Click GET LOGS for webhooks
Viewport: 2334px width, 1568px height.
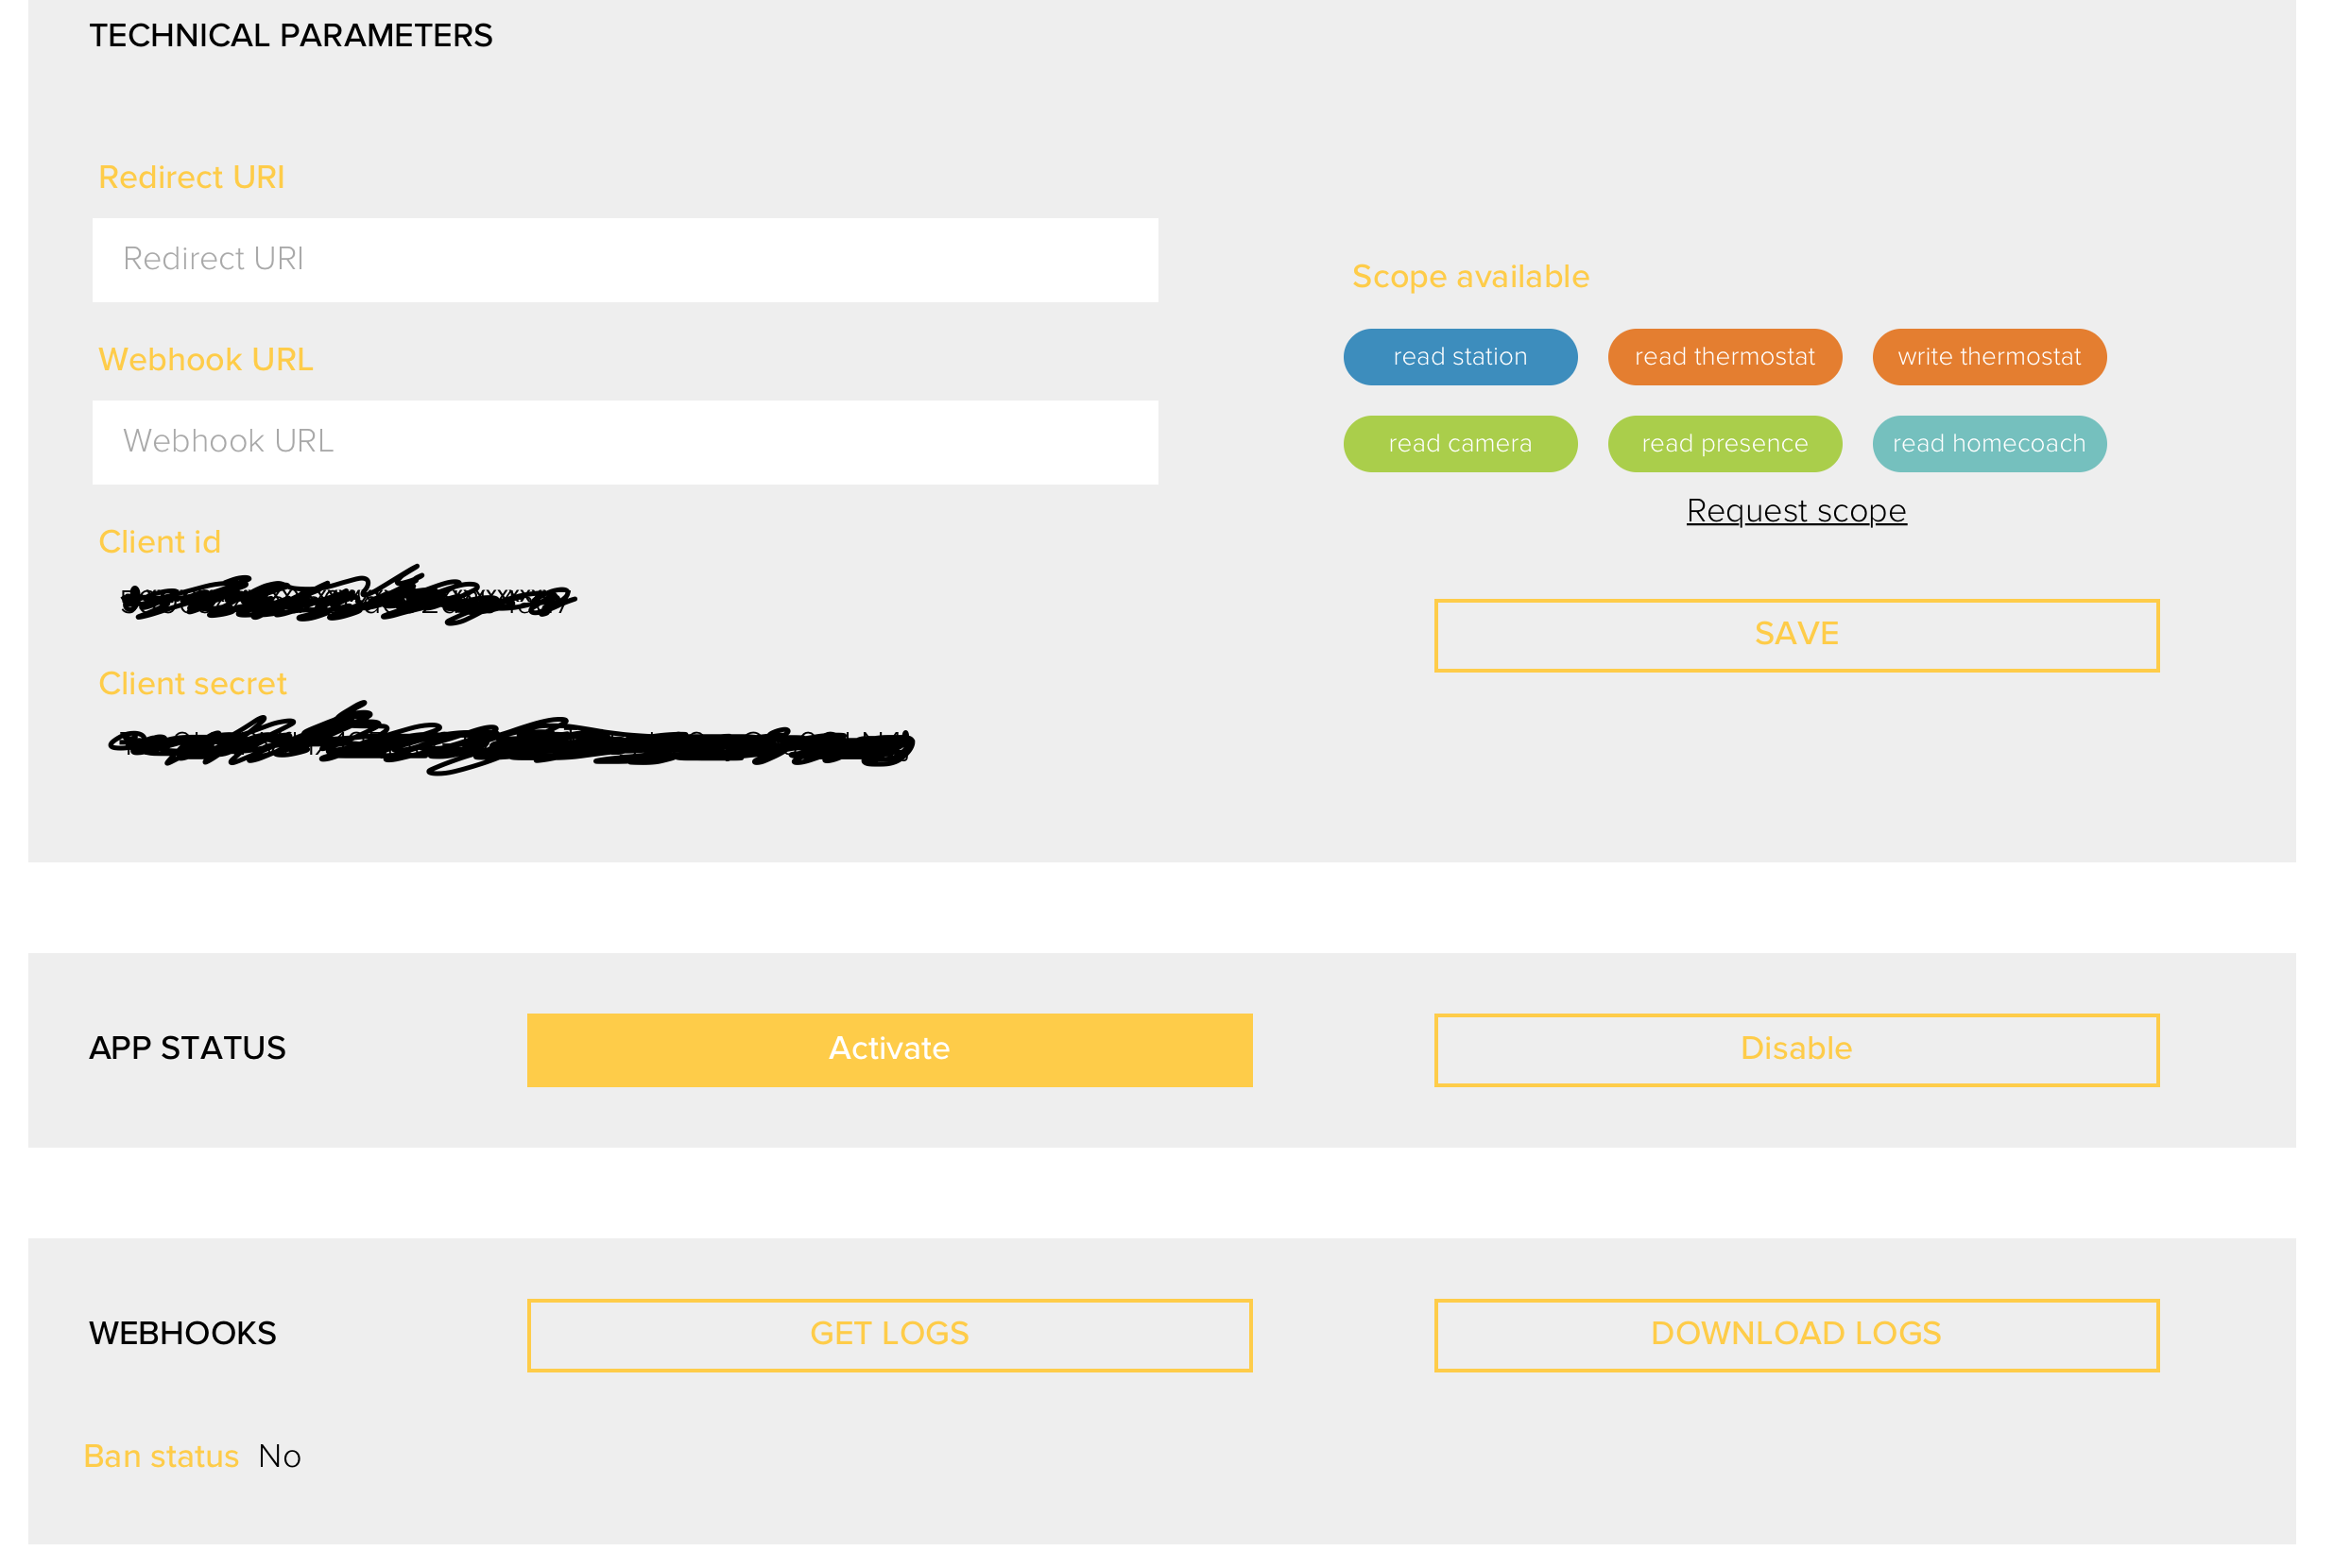pos(889,1333)
